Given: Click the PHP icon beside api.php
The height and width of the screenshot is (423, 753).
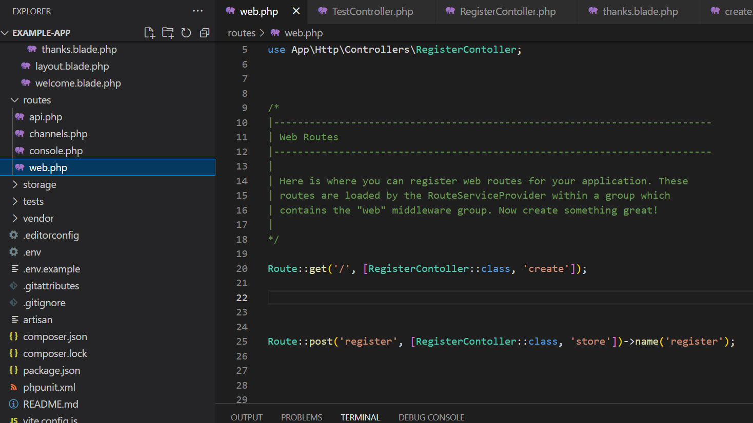Looking at the screenshot, I should [x=19, y=117].
